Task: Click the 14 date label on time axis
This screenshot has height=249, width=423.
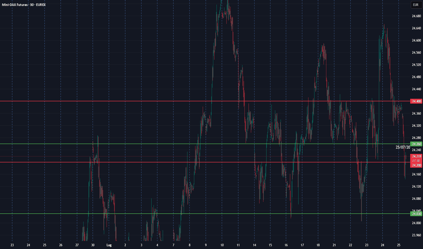Action: click(x=255, y=245)
